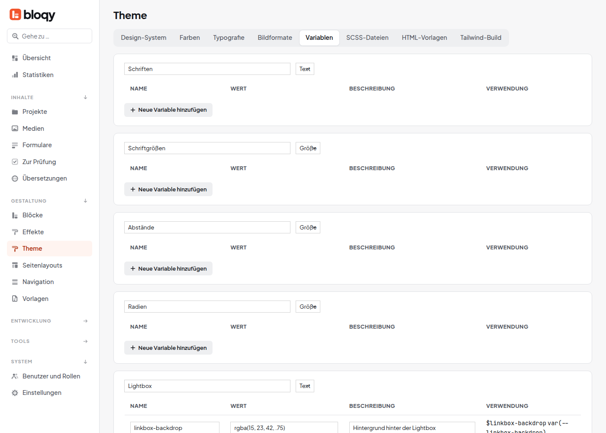Go to Projekte section
606x433 pixels.
point(49,112)
